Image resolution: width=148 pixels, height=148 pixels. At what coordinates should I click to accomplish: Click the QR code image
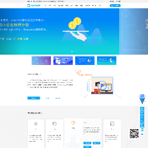tap(134, 134)
